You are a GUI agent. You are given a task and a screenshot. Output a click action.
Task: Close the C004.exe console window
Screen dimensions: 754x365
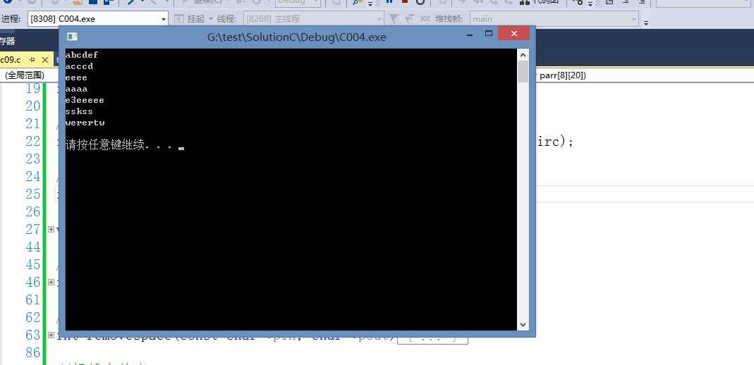click(514, 34)
